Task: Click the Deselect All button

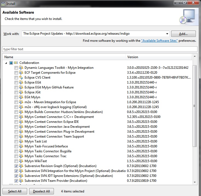Action: click(43, 191)
